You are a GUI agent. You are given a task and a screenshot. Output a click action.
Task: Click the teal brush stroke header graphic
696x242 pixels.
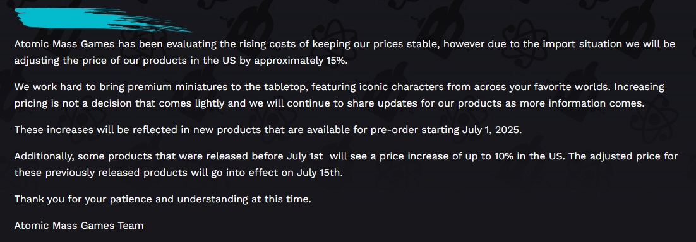[103, 20]
